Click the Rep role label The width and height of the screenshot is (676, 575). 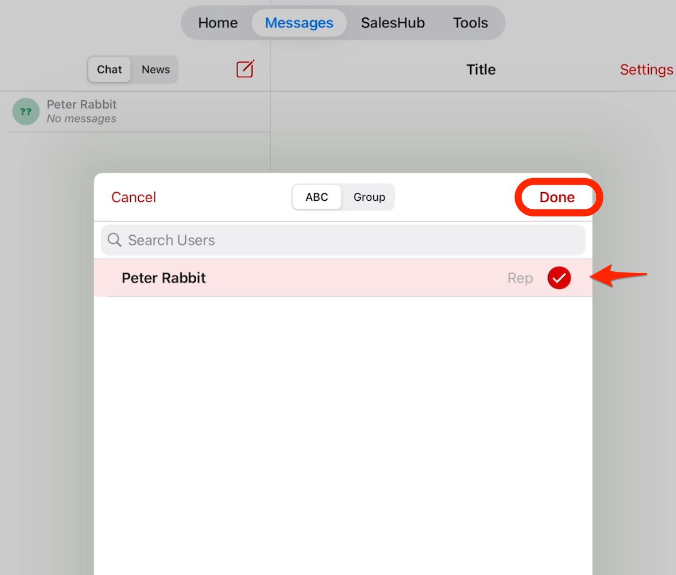(520, 278)
